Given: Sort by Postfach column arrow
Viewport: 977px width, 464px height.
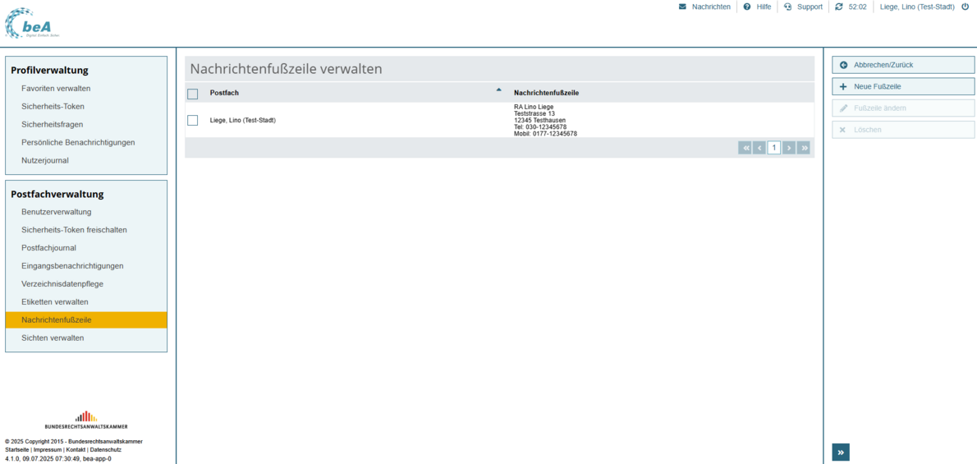Looking at the screenshot, I should click(x=498, y=90).
